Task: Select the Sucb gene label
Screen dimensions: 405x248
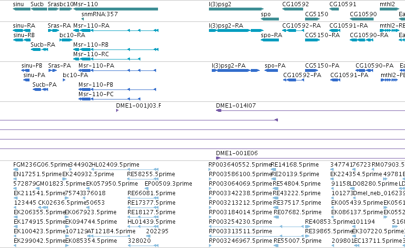Action: coord(37,4)
